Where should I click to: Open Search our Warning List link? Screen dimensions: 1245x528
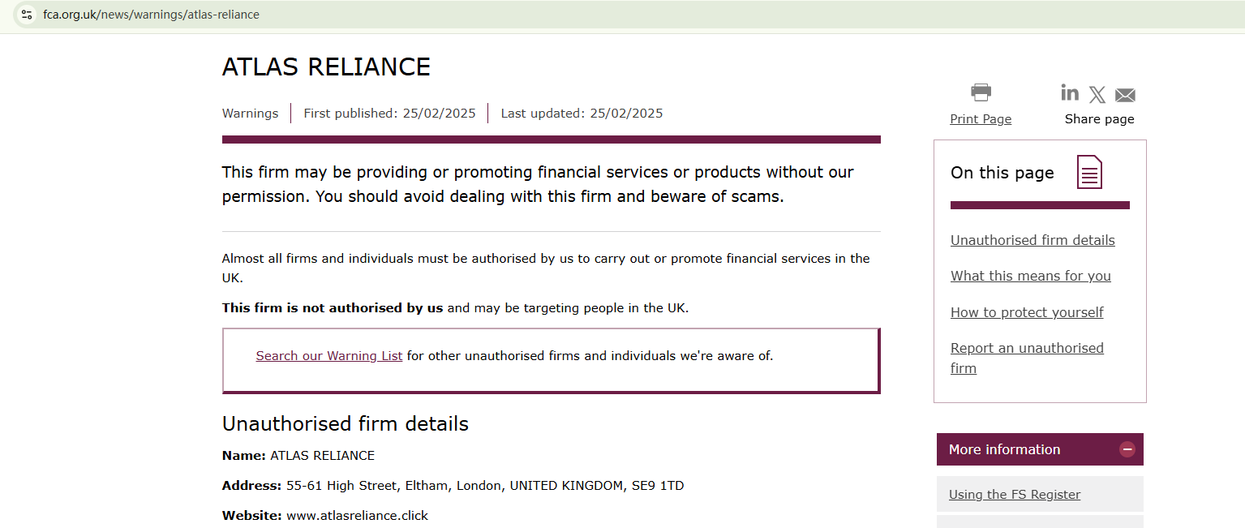pos(328,356)
